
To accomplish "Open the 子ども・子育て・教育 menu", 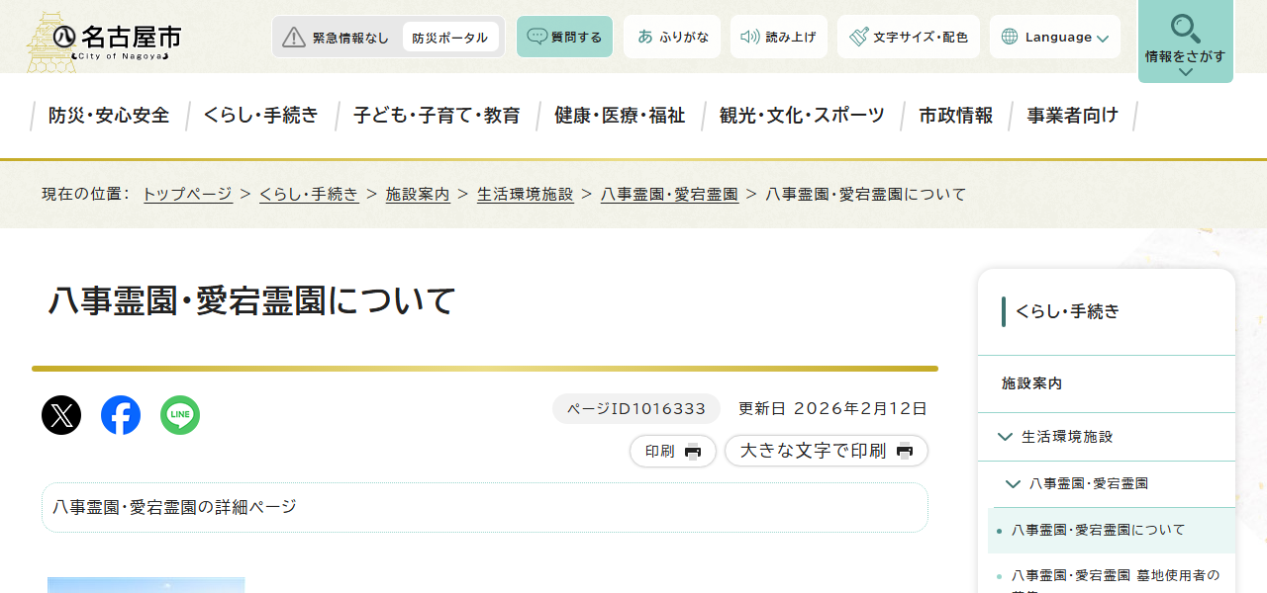I will 437,116.
